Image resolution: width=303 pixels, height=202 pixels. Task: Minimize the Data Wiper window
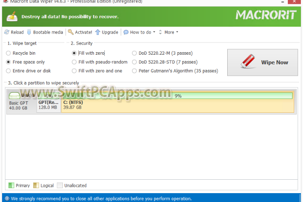click(282, 2)
